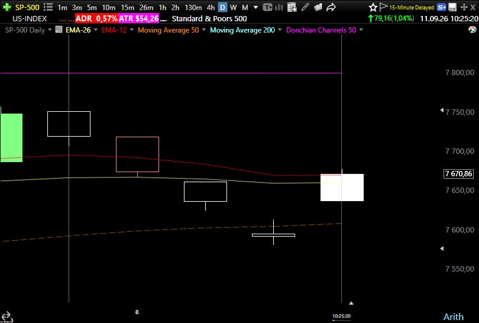Open the Moving Average 200 label
The width and height of the screenshot is (479, 323).
pyautogui.click(x=242, y=30)
